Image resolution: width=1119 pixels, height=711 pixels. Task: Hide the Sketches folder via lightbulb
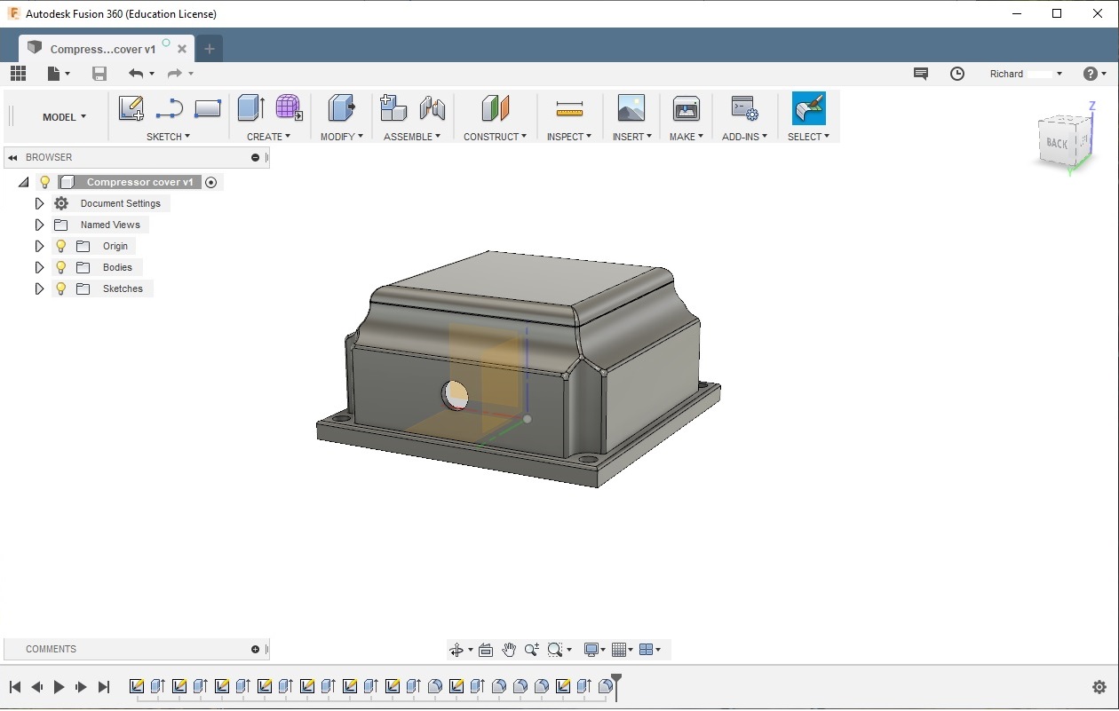pos(61,288)
